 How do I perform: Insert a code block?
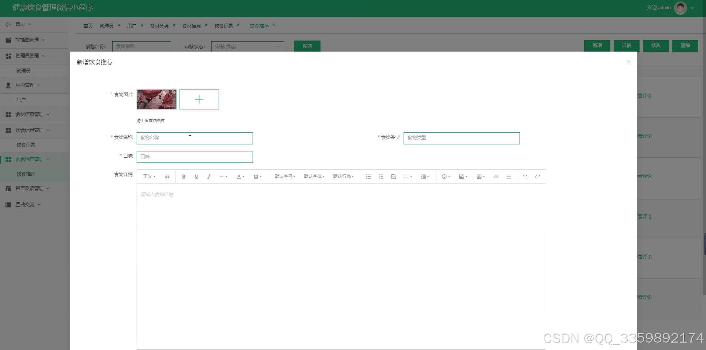[496, 176]
